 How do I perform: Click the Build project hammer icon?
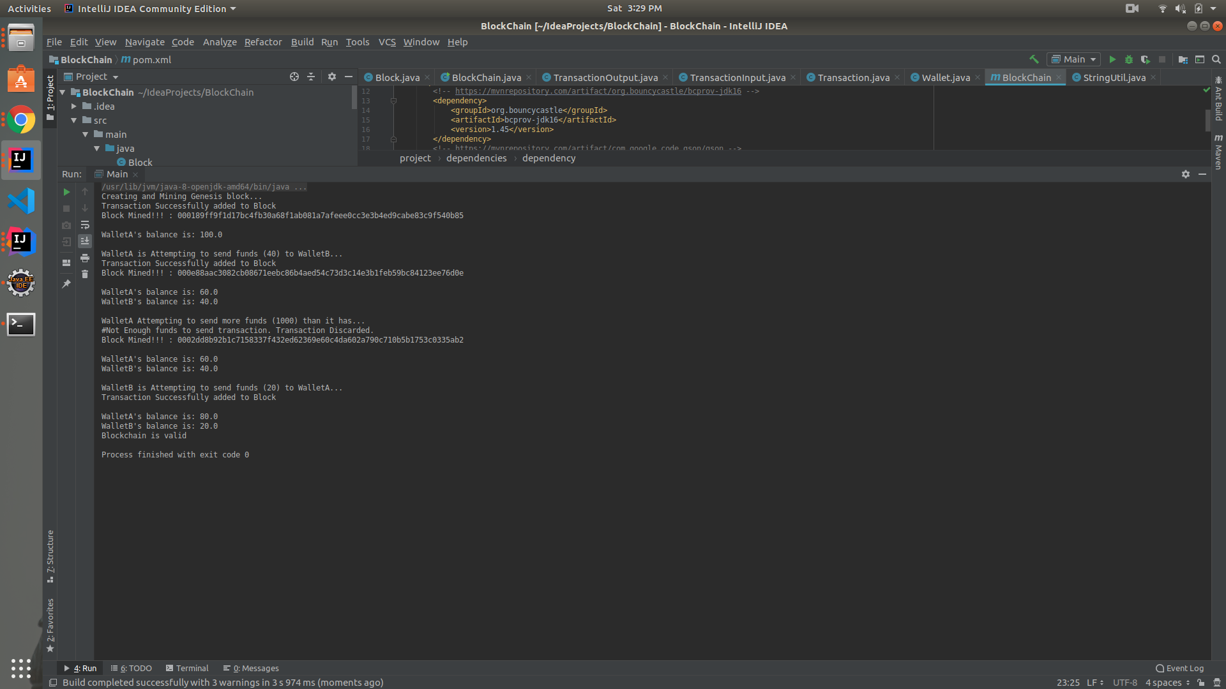[1034, 59]
